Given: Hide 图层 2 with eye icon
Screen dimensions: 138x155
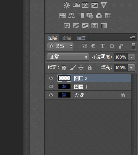Looking at the screenshot, I should click(x=51, y=78).
